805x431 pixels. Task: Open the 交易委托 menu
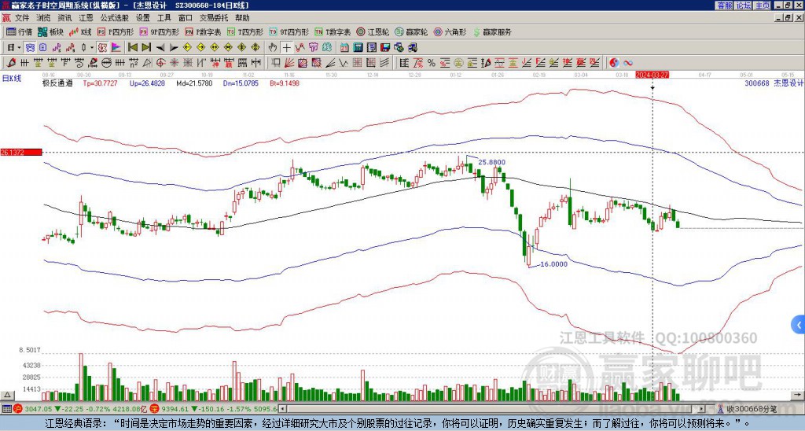pyautogui.click(x=214, y=18)
